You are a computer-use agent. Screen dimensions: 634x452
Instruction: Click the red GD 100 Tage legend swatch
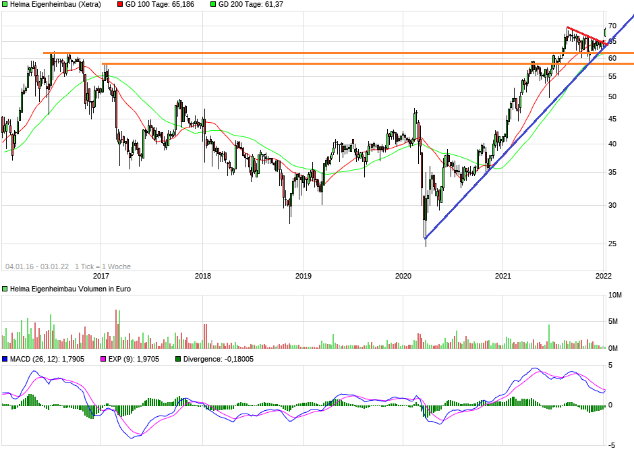click(x=121, y=4)
